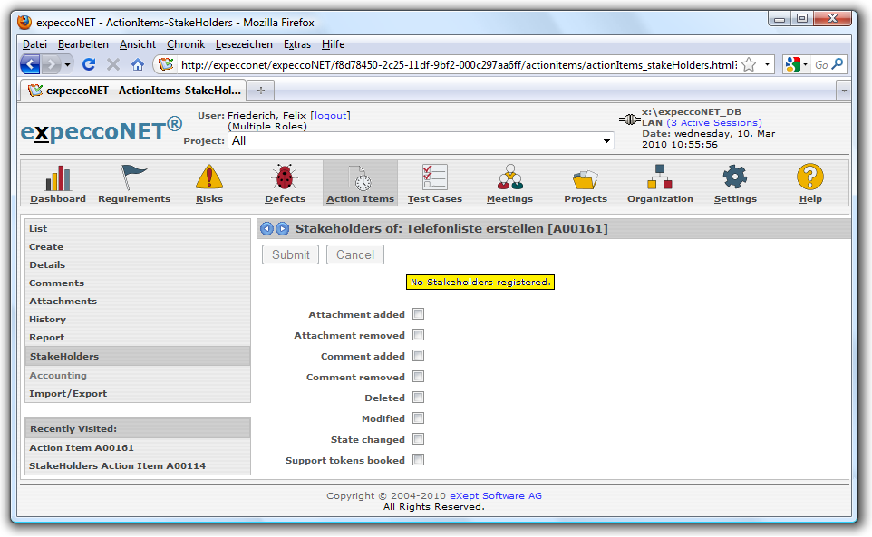Expand the Project selection dropdown

tap(606, 141)
